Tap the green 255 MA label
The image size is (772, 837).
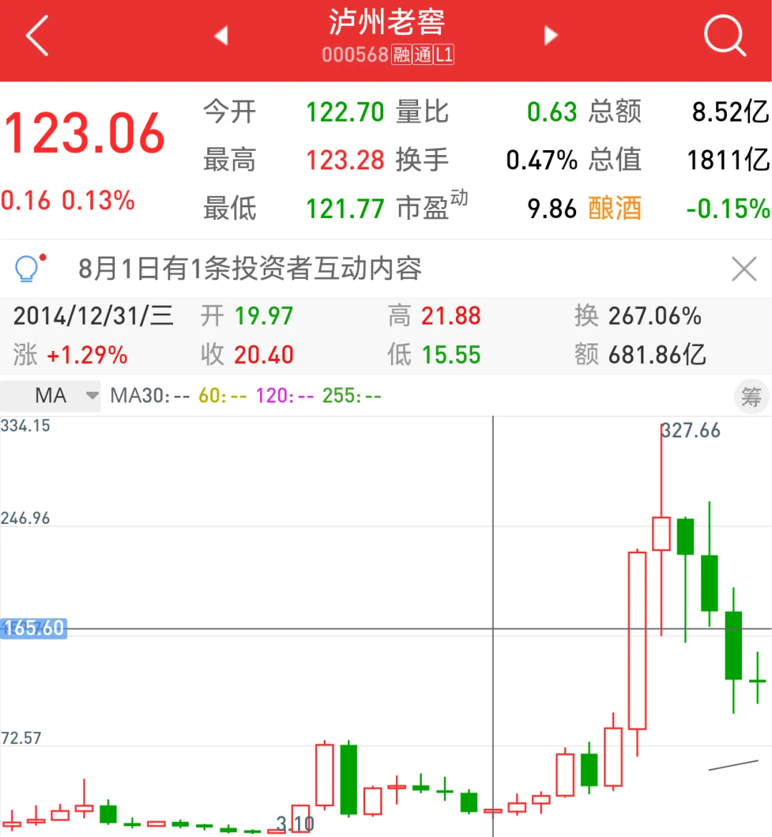click(352, 396)
